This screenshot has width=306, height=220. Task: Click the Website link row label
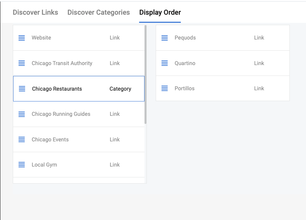click(x=41, y=38)
